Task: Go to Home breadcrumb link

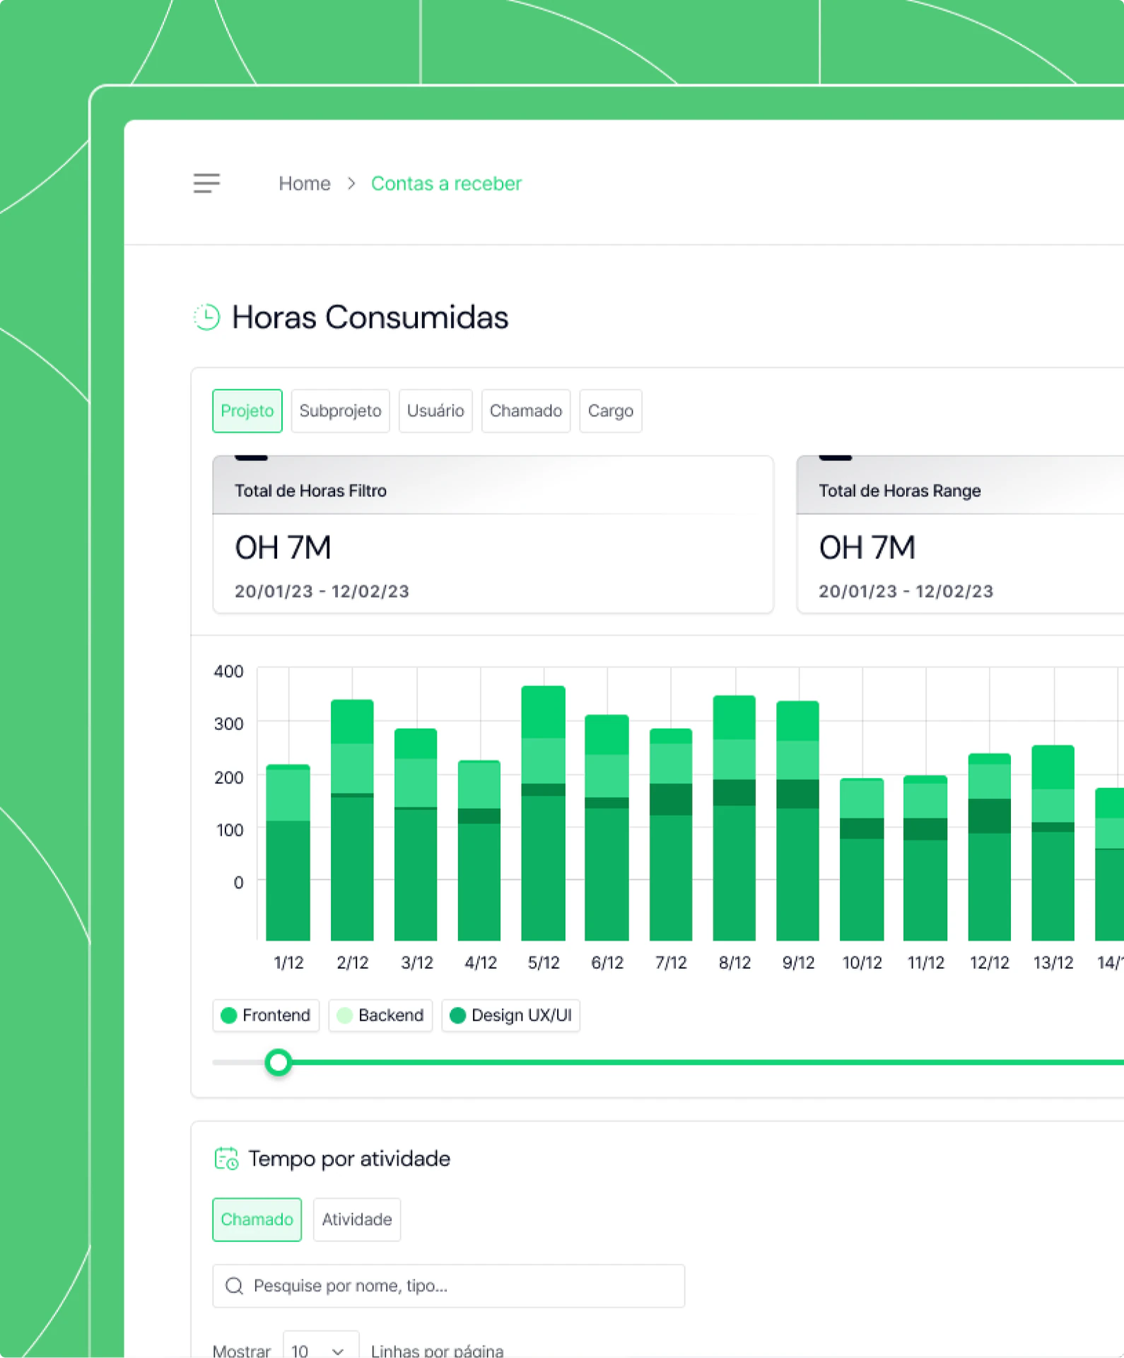Action: [305, 184]
